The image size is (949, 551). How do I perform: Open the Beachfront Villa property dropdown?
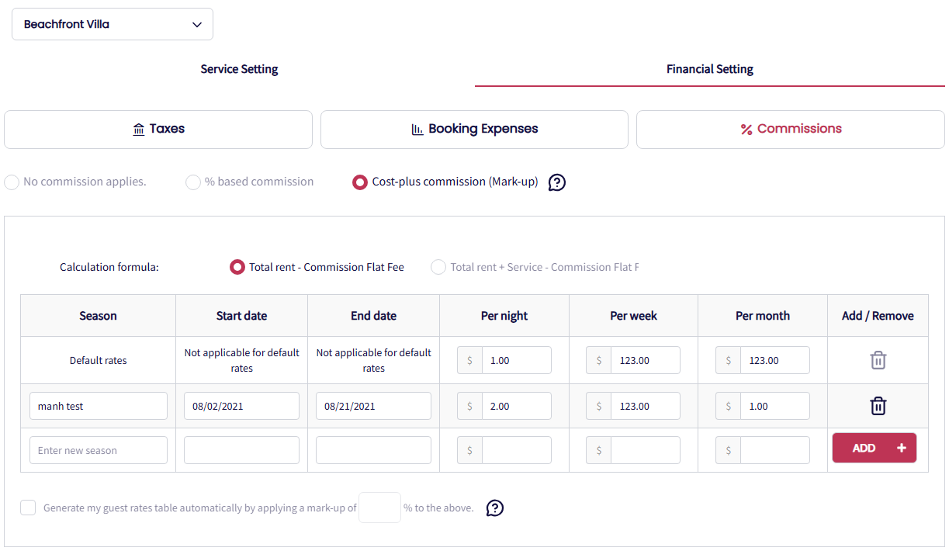(113, 24)
